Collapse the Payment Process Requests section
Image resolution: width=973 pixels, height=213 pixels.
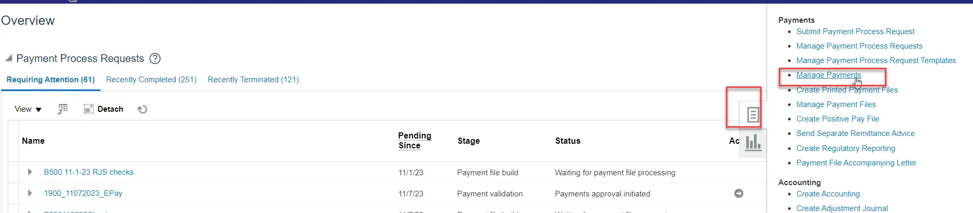click(x=9, y=58)
